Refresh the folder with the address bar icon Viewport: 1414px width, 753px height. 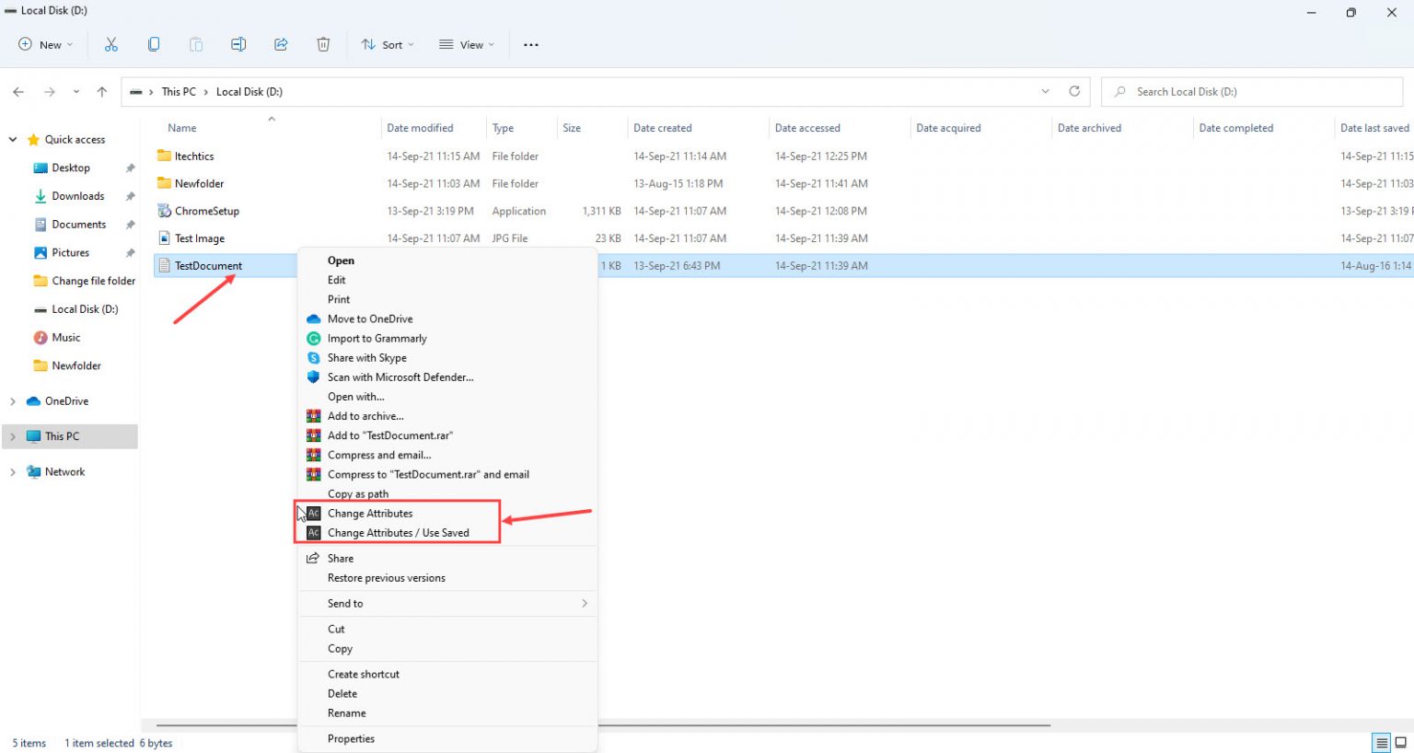click(x=1075, y=91)
